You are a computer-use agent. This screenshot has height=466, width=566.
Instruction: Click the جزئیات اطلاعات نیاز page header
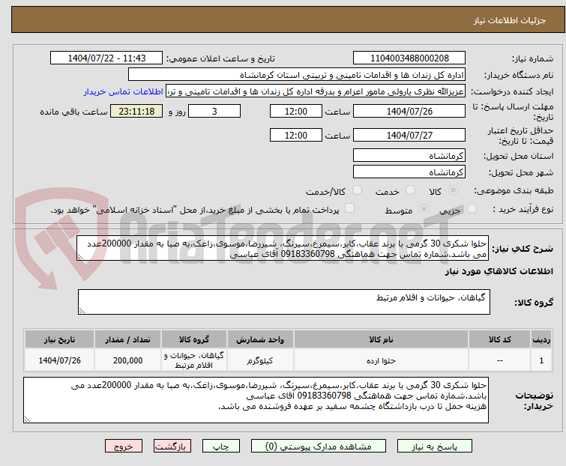[x=288, y=19]
